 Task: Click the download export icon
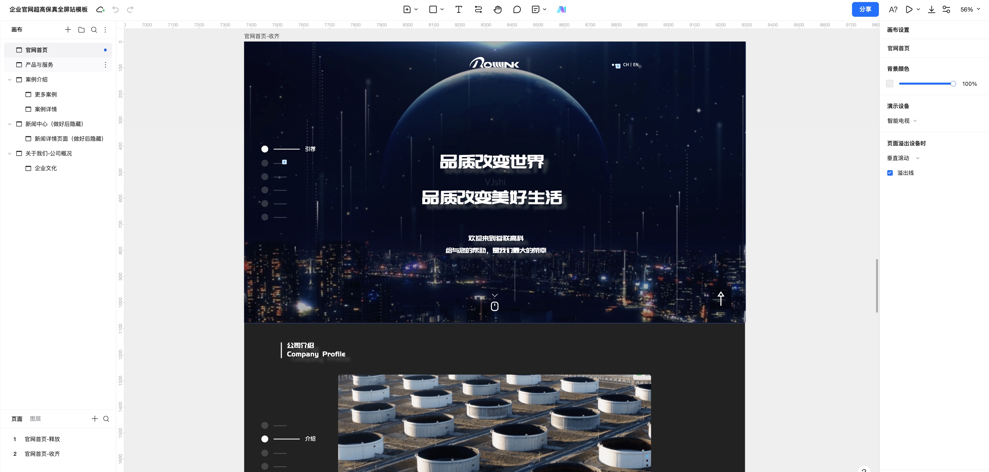(931, 10)
